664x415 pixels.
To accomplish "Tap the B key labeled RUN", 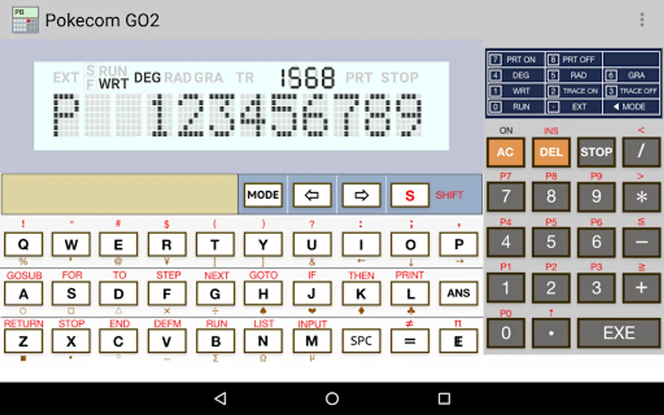I will [215, 341].
